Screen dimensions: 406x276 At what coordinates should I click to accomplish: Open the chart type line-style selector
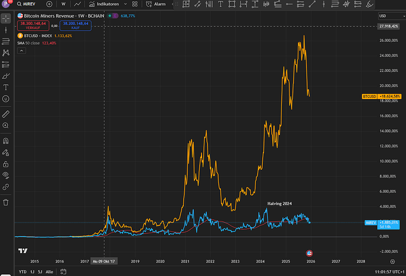[x=77, y=4]
